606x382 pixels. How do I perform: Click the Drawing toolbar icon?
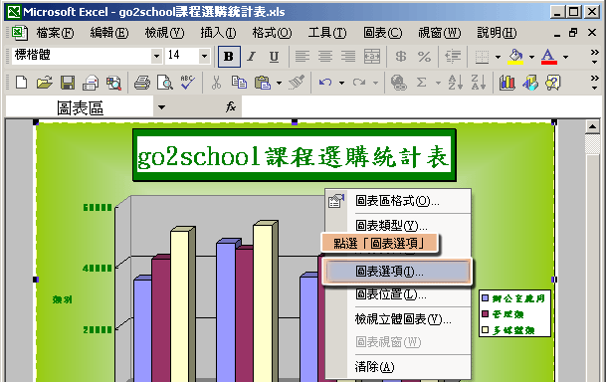tap(529, 83)
